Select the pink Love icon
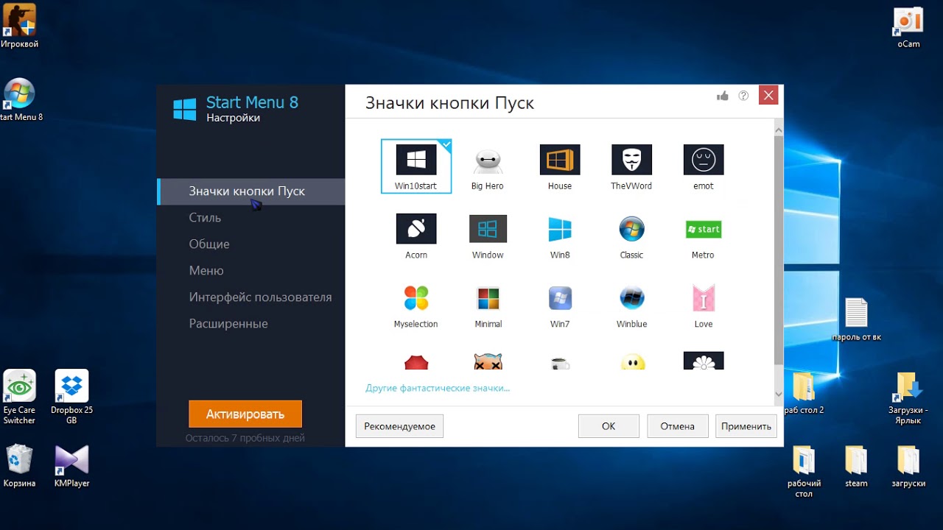The height and width of the screenshot is (530, 943). (704, 305)
